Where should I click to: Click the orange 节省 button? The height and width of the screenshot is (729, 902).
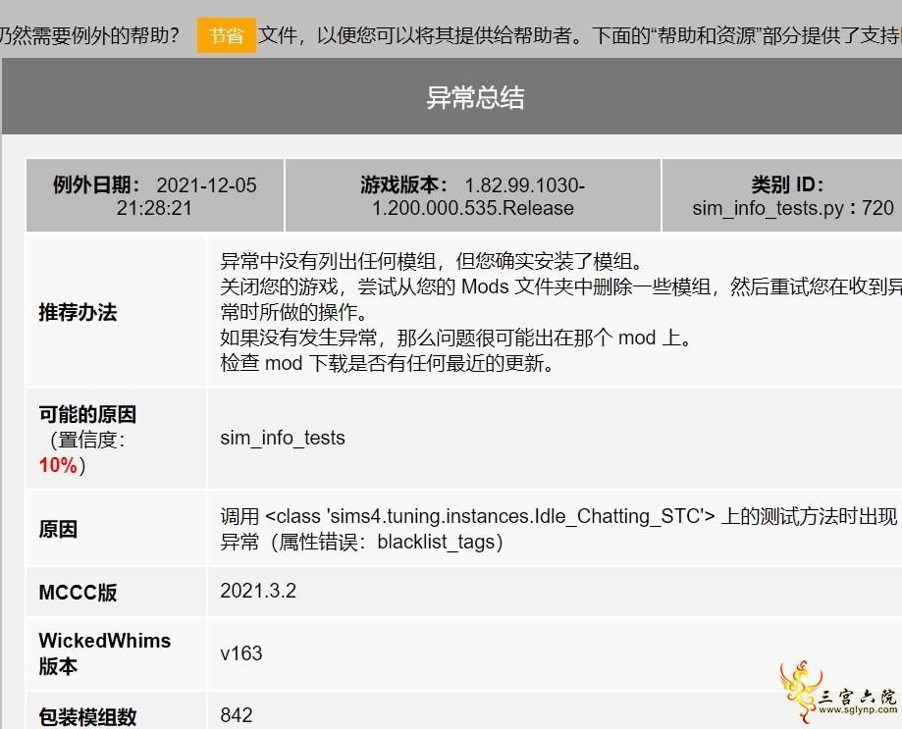226,35
